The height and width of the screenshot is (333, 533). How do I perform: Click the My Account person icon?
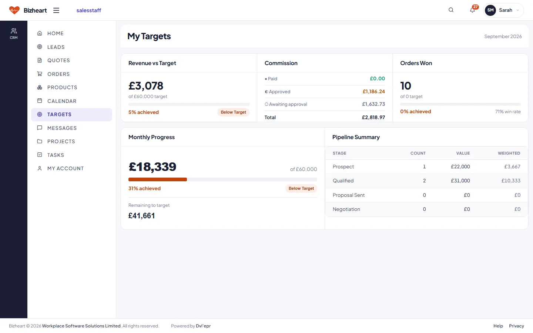click(x=40, y=168)
